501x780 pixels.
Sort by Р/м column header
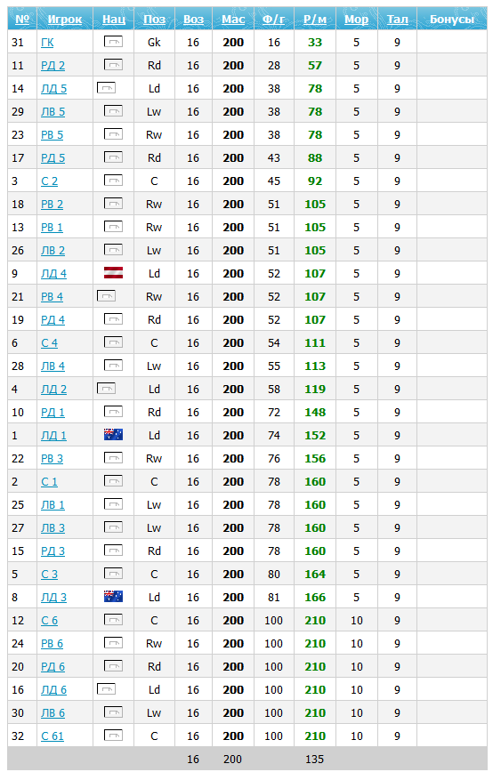click(x=315, y=20)
